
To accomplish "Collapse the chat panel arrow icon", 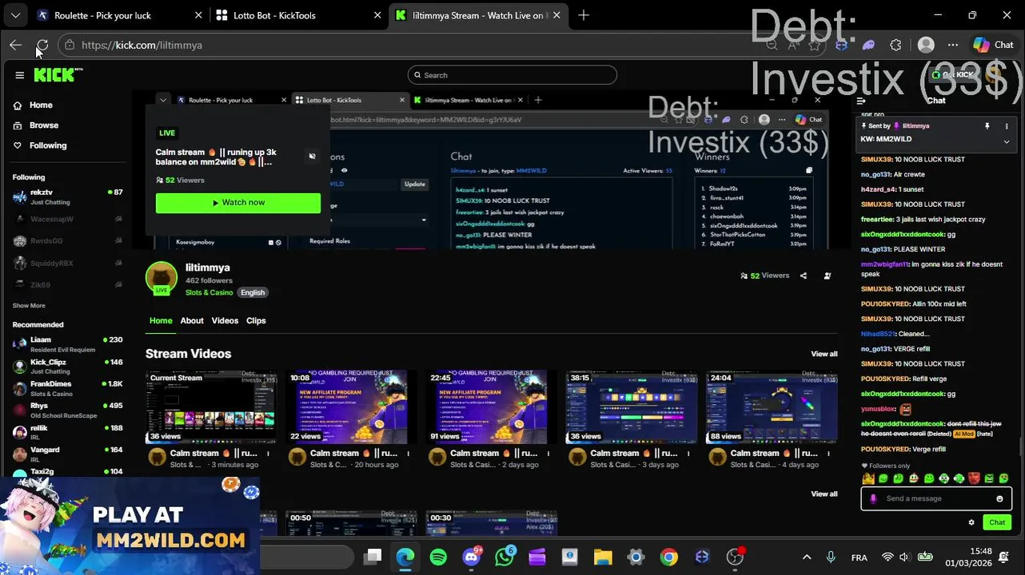I will [x=861, y=101].
